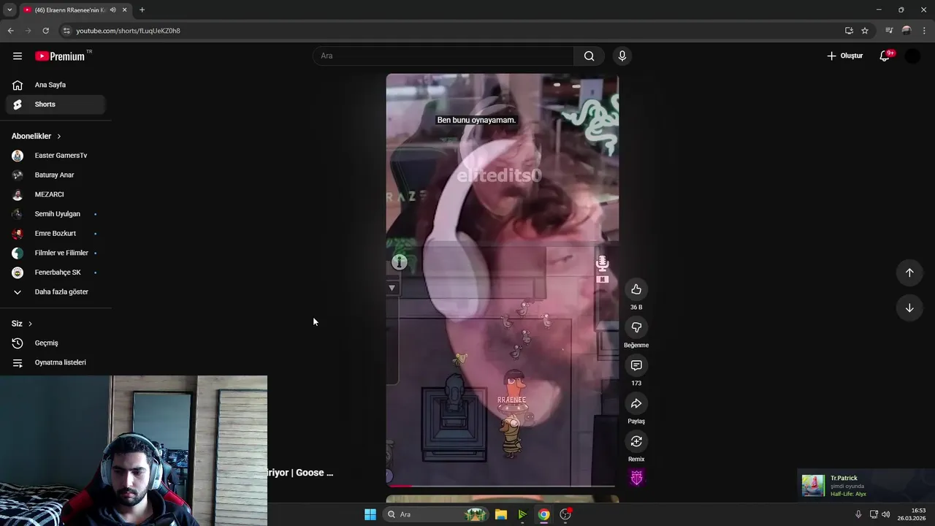Viewport: 935px width, 526px height.
Task: Open the Easter GamersTv subscription
Action: pyautogui.click(x=56, y=156)
